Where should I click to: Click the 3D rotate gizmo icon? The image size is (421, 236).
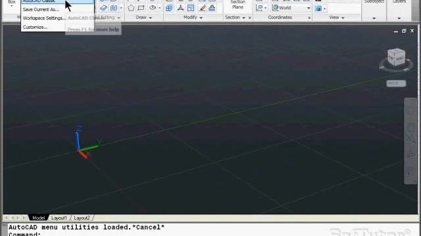(180, 8)
